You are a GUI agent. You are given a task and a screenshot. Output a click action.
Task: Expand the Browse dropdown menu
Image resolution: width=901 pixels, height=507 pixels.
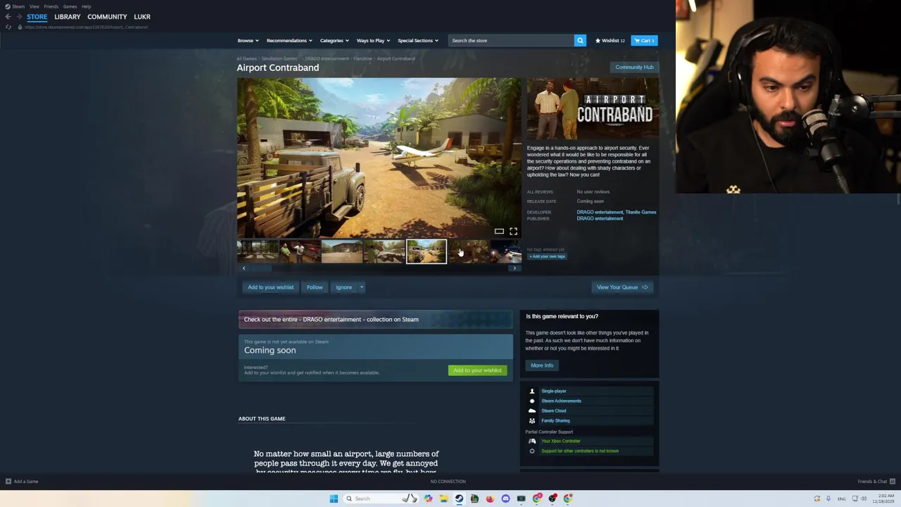click(x=248, y=41)
